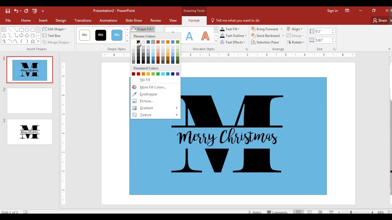Select black theme color swatch
Image resolution: width=392 pixels, height=220 pixels.
pyautogui.click(x=138, y=42)
